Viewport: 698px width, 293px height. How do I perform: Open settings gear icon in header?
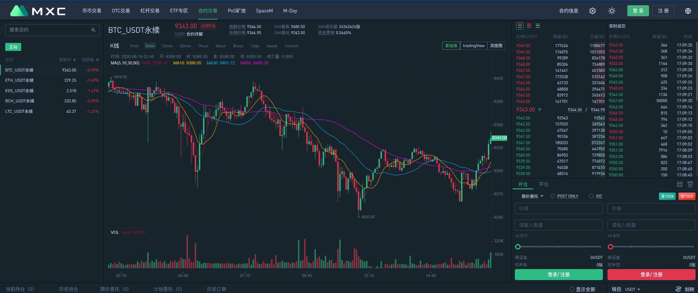tap(592, 11)
